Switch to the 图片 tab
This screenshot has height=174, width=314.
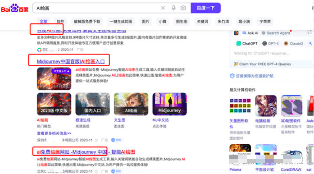coord(146,22)
